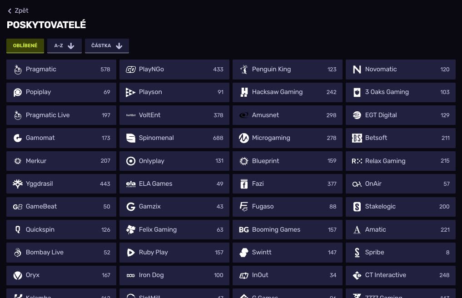Click the Betsoft BS logo icon

tap(357, 138)
